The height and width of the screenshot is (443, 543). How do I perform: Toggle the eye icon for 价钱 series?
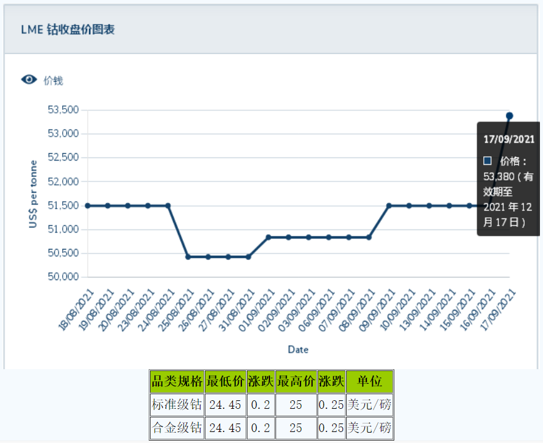click(x=29, y=80)
